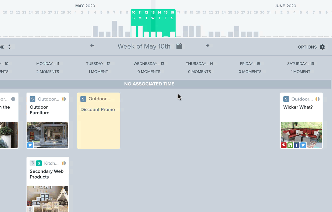The height and width of the screenshot is (212, 332).
Task: Open the Outdoor Furniture image thumbnail
Action: click(x=48, y=135)
